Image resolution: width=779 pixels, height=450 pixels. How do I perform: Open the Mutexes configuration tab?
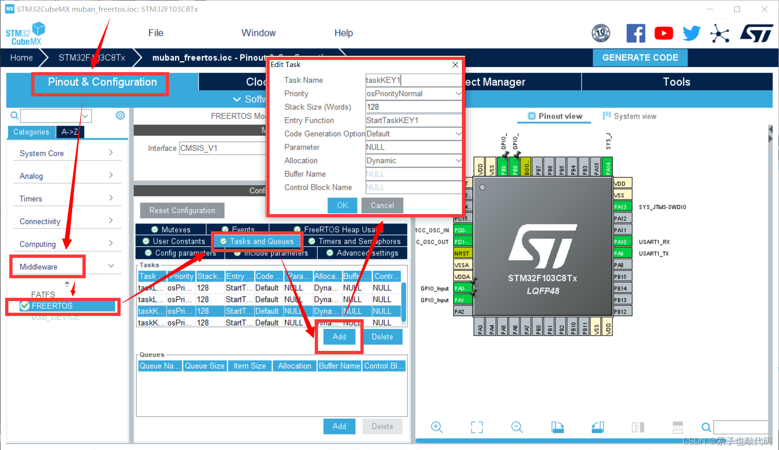coord(171,229)
